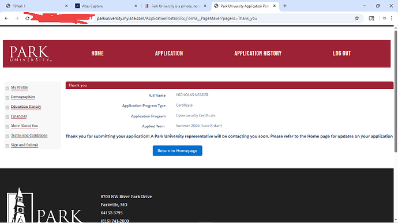Screen dimensions: 398x223
Task: Click the Park University logo in header
Action: tap(31, 54)
